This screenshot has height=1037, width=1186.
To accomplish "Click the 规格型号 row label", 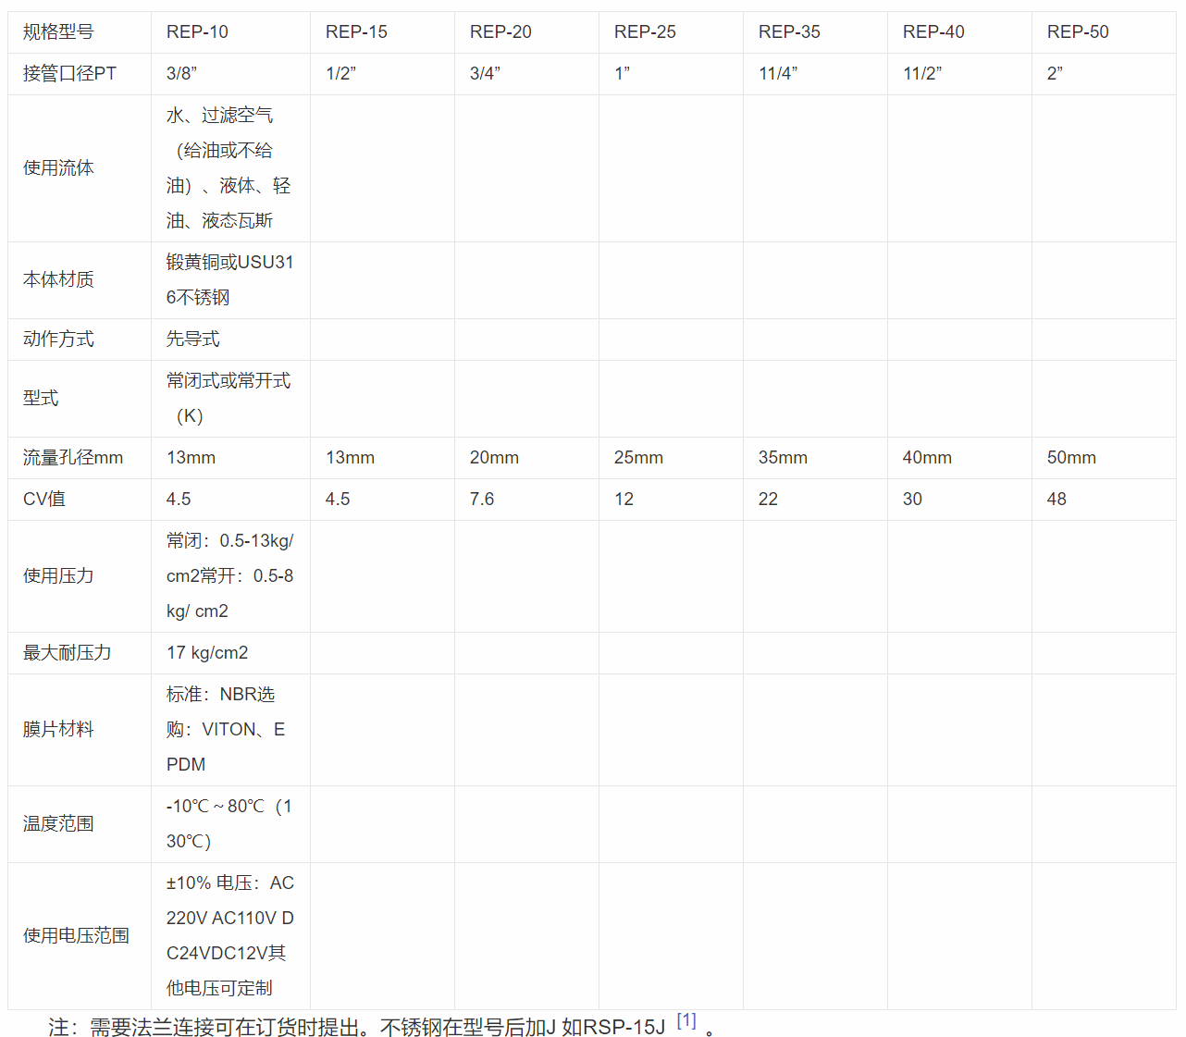I will 58,32.
